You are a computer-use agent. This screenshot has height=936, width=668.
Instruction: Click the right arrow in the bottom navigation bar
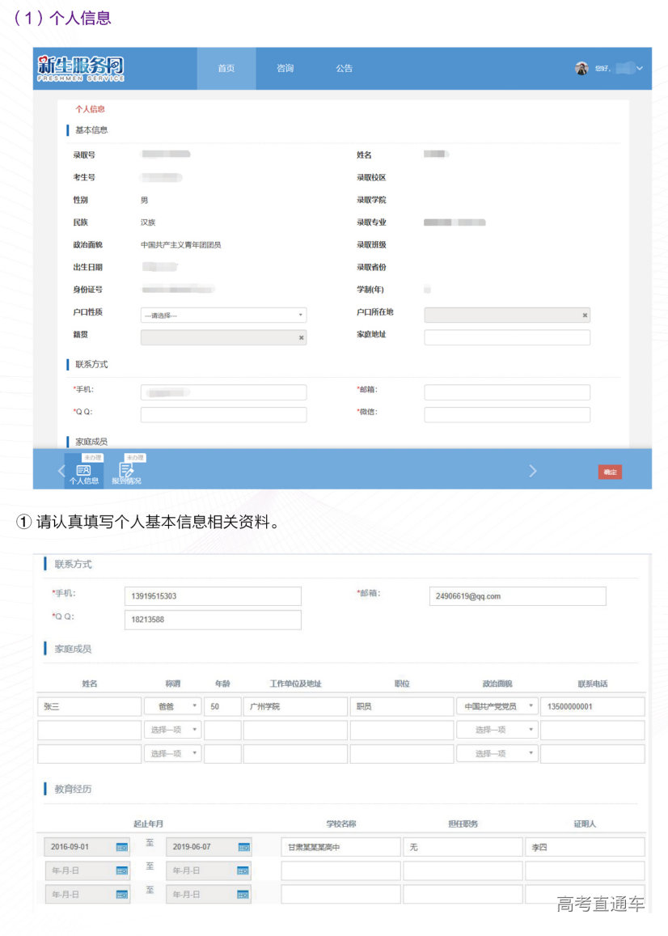pos(533,470)
